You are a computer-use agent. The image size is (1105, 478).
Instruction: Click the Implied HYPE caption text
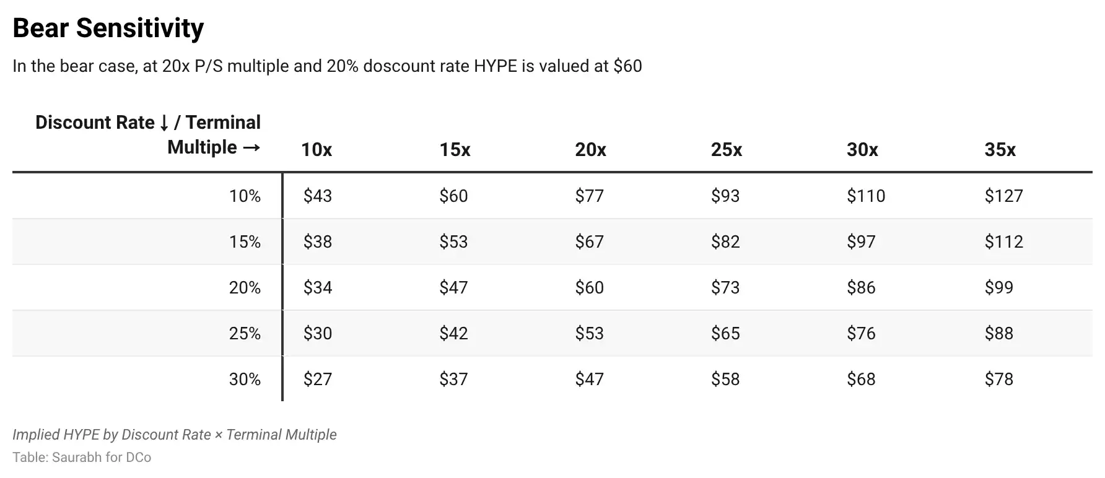coord(175,435)
